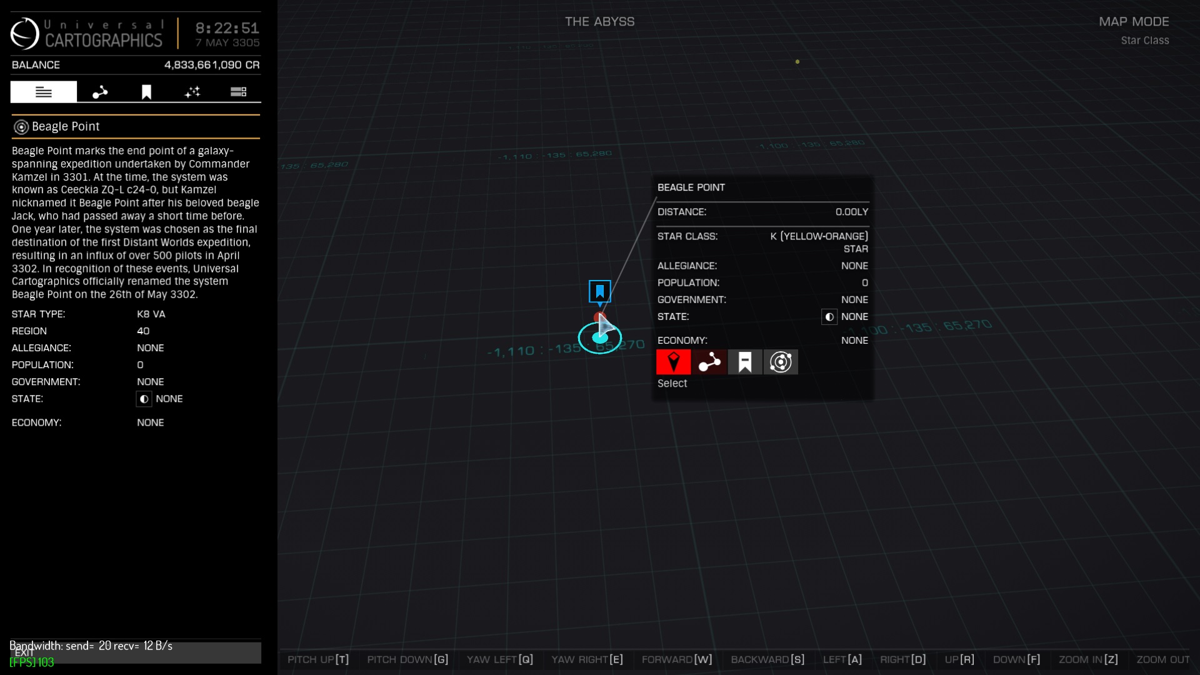Image resolution: width=1200 pixels, height=675 pixels.
Task: Click THE ABYSS region title
Action: pos(599,22)
